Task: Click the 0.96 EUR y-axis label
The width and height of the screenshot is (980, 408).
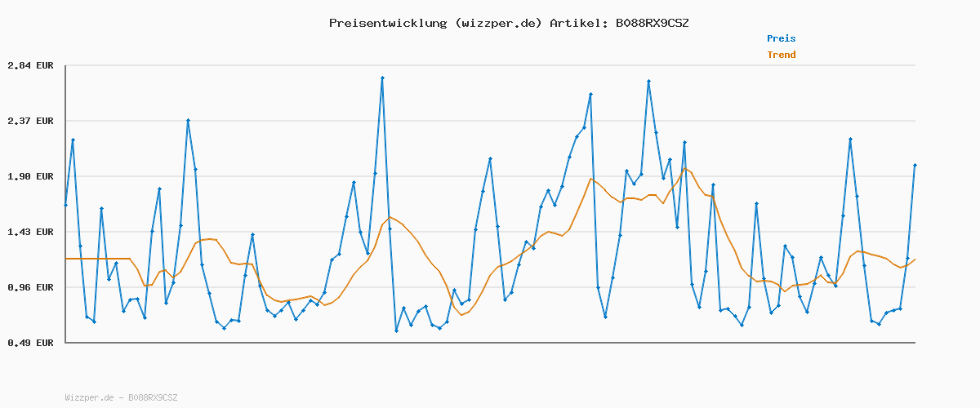Action: point(30,287)
